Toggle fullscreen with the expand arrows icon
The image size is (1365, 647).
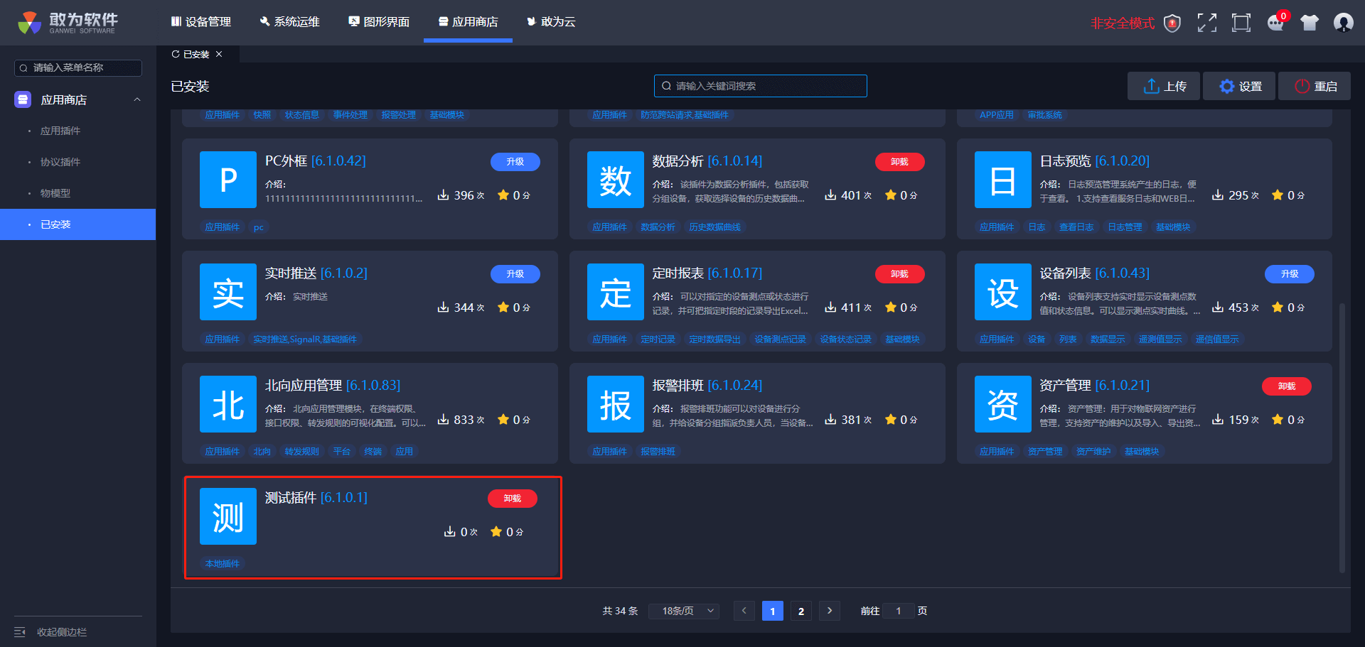tap(1206, 23)
